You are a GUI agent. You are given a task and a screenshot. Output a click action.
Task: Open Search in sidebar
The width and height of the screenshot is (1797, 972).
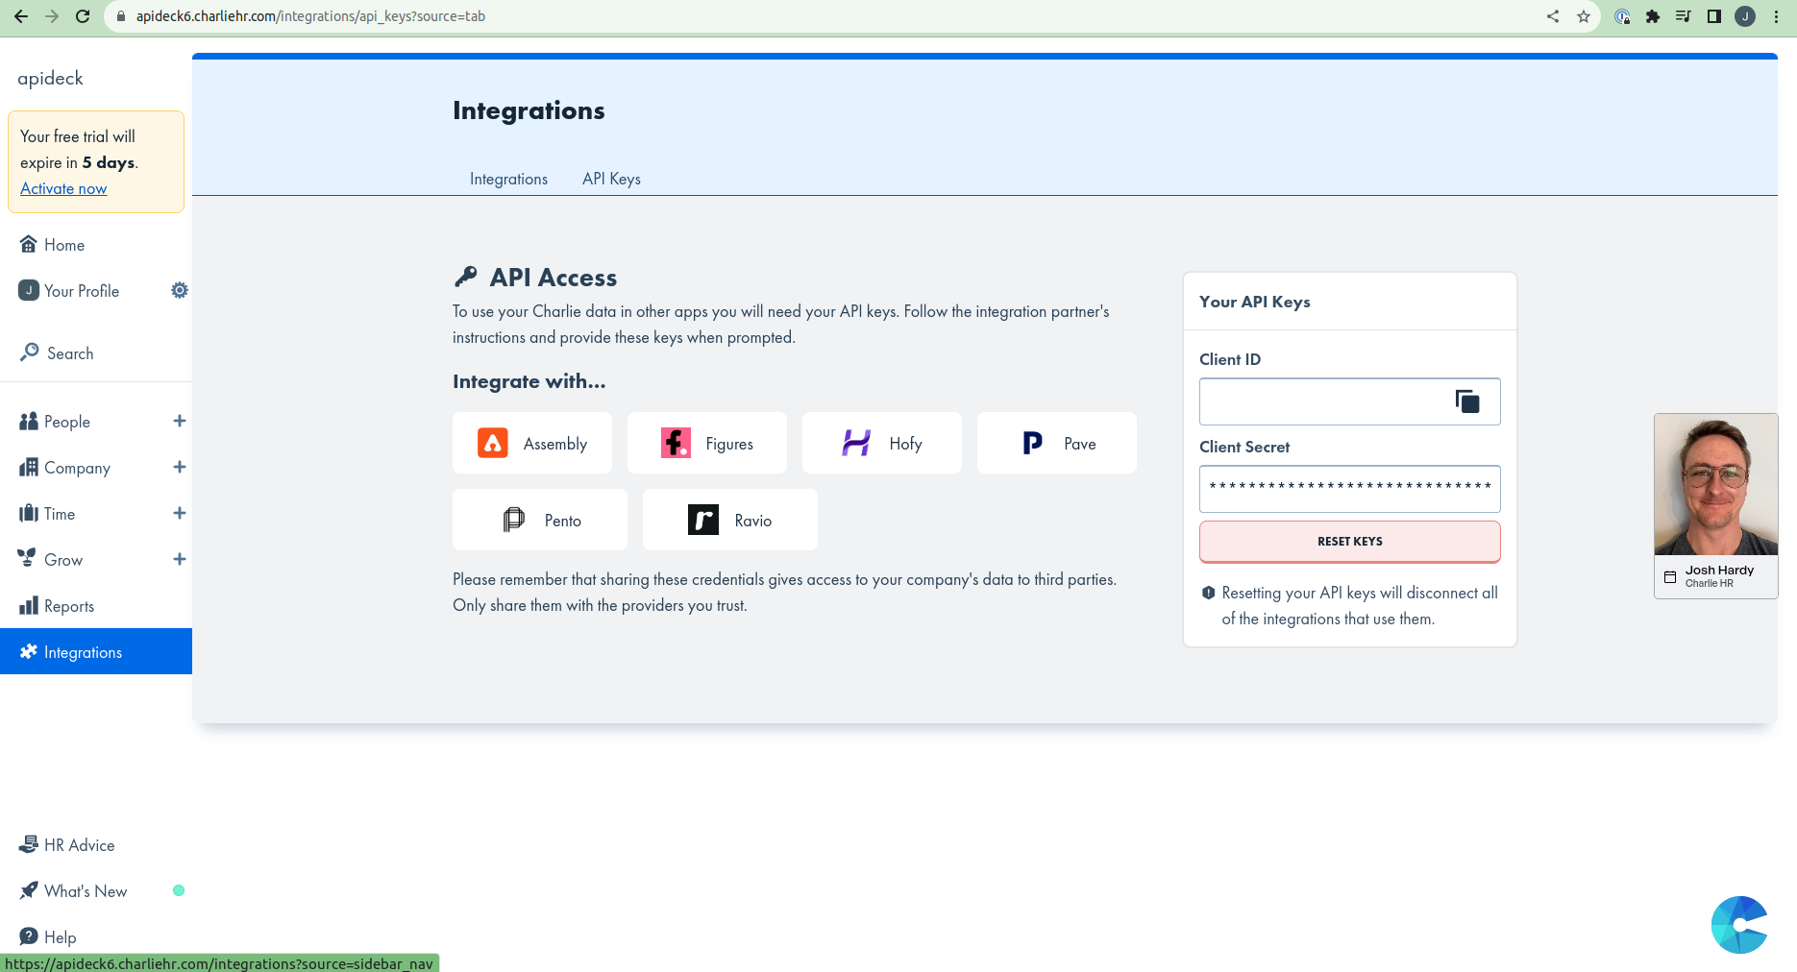point(70,353)
